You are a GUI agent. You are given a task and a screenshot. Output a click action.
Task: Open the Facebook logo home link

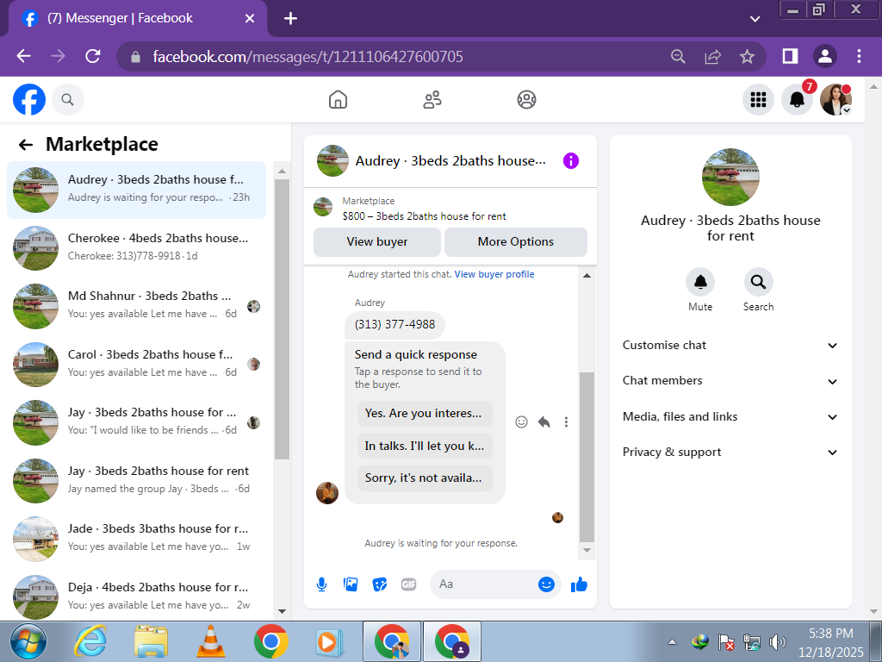pyautogui.click(x=29, y=100)
